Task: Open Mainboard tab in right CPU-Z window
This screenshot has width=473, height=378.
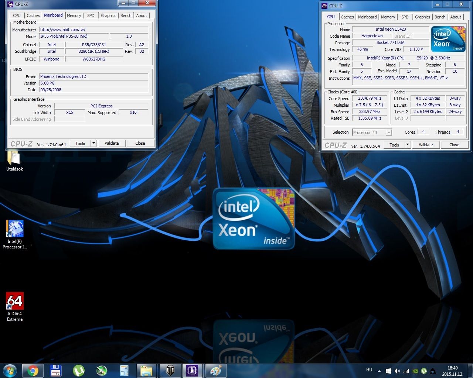Action: click(x=367, y=17)
